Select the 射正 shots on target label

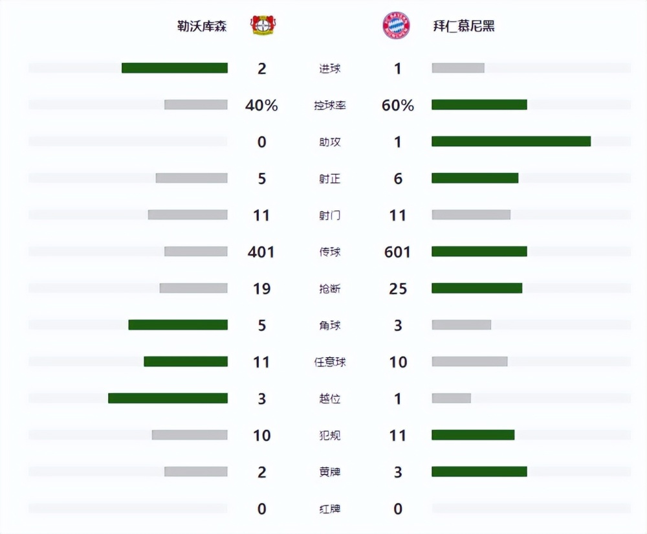[330, 179]
